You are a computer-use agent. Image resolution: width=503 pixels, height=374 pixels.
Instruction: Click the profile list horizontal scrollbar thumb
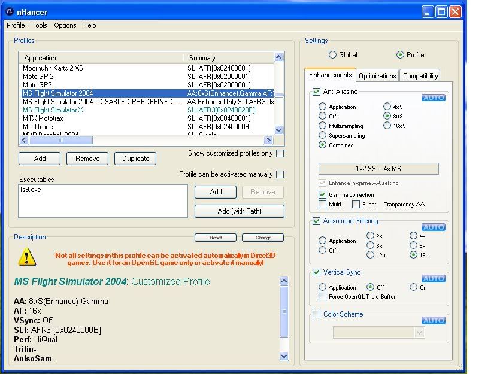(x=61, y=141)
